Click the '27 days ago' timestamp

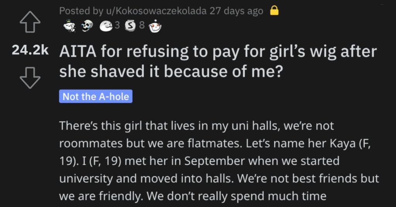pyautogui.click(x=236, y=11)
